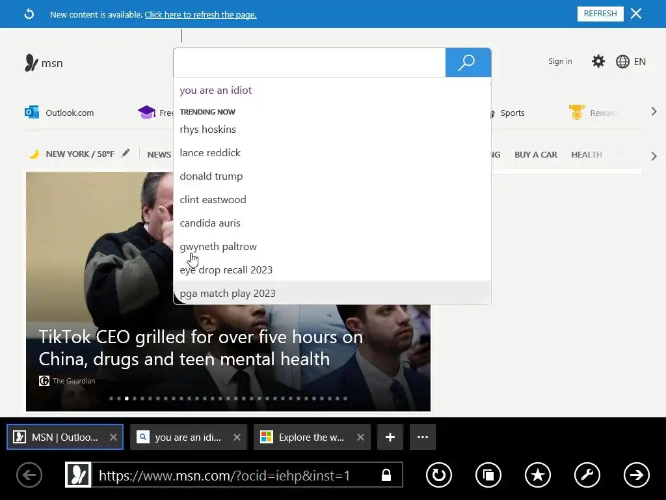
Task: Close the 'Explore the w...' tab
Action: click(360, 437)
